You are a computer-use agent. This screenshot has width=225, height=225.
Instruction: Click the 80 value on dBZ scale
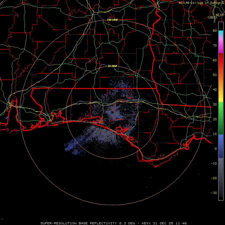coord(215,30)
